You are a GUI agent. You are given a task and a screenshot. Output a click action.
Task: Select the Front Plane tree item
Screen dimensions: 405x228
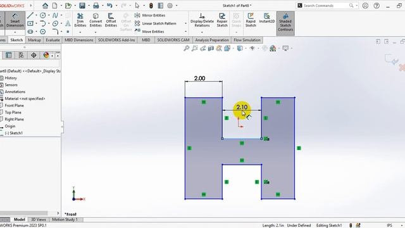click(14, 106)
